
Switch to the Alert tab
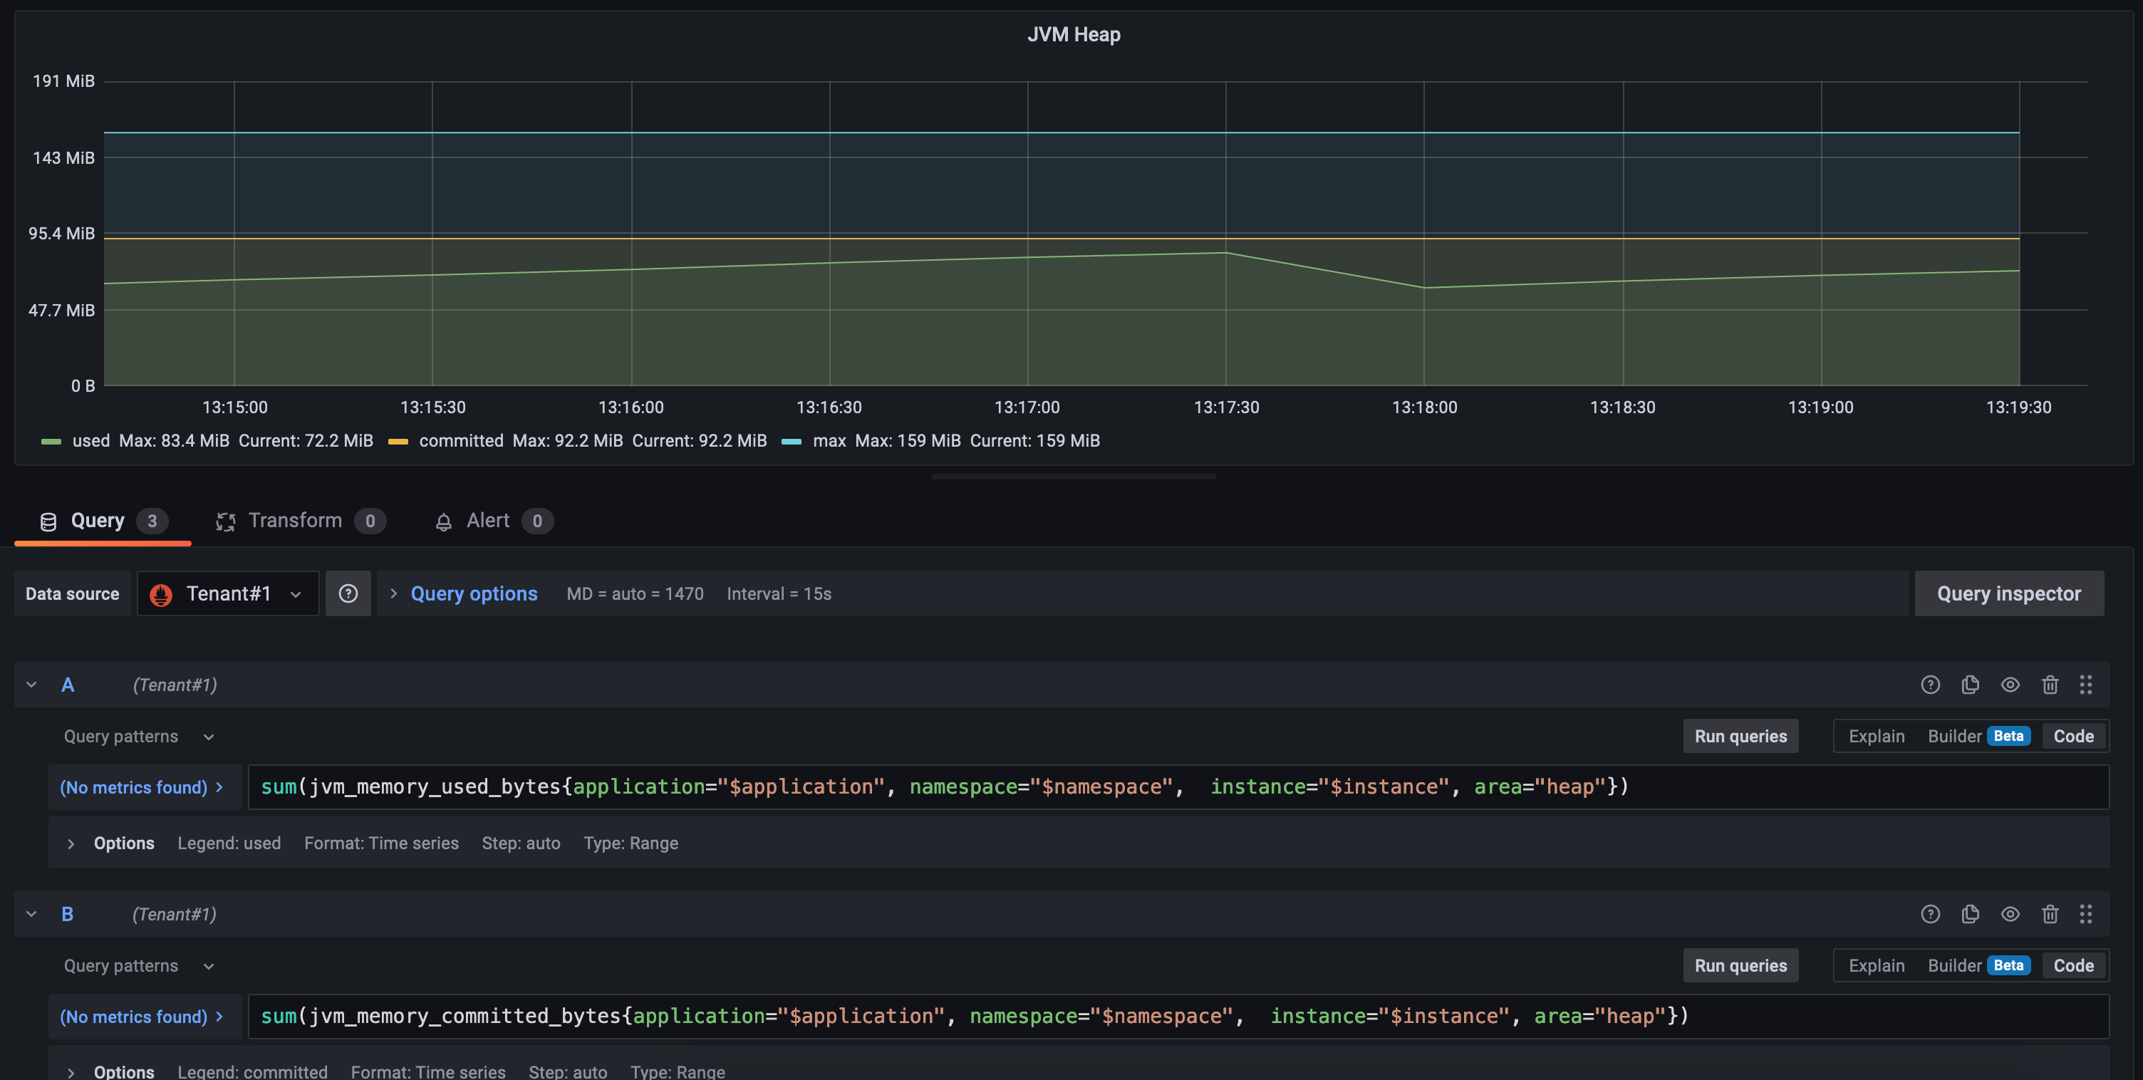click(x=487, y=519)
